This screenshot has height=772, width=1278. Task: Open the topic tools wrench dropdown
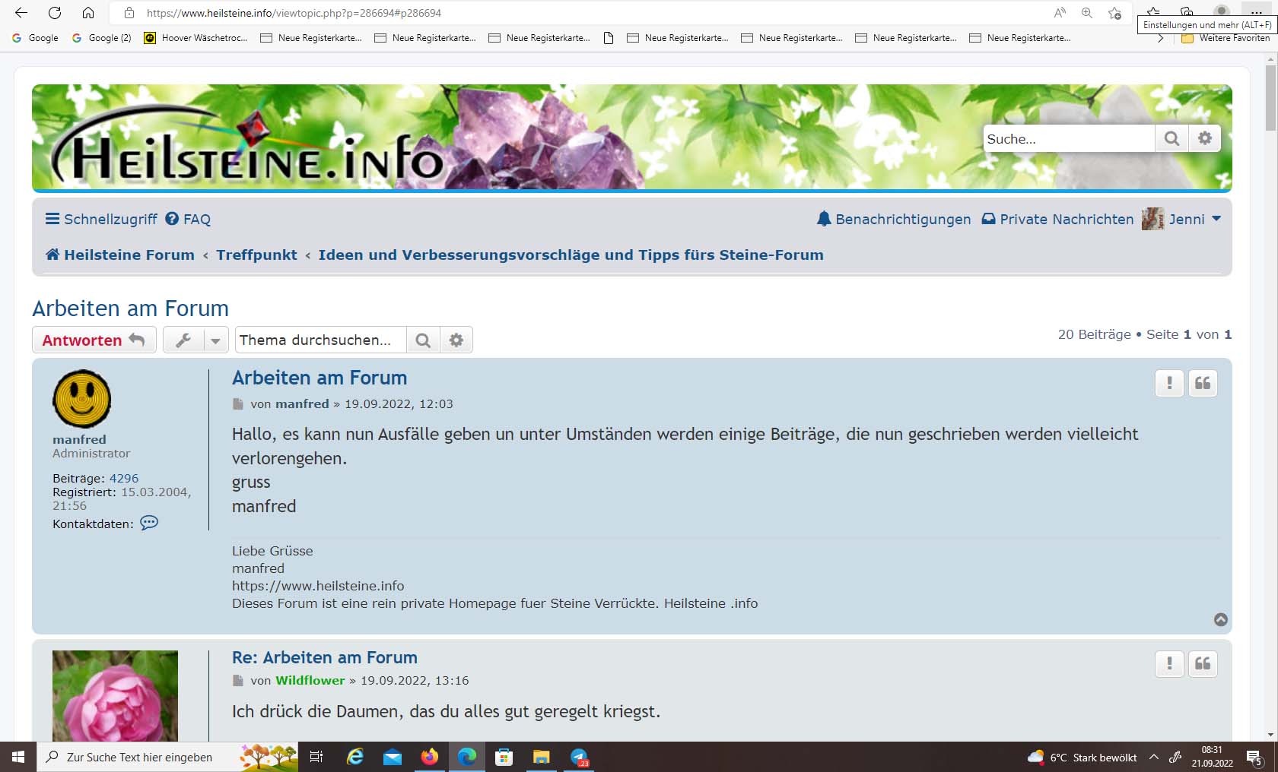point(195,340)
